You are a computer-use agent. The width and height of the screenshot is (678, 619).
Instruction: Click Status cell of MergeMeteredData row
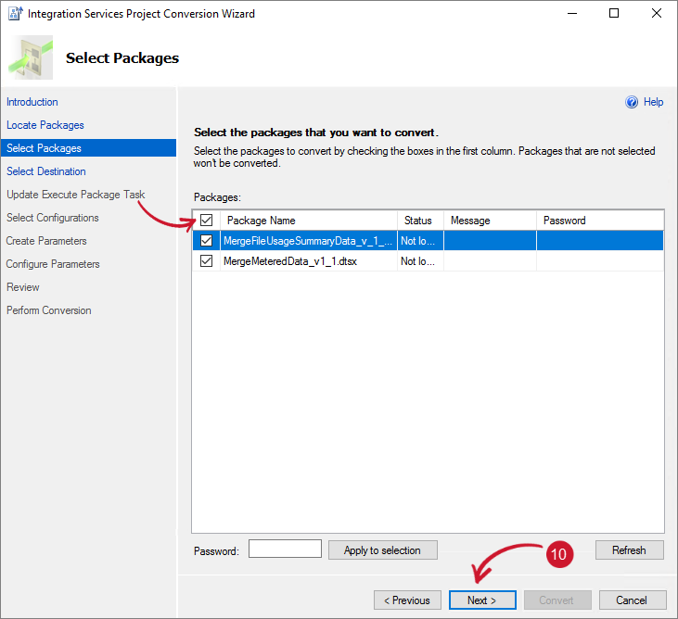420,261
